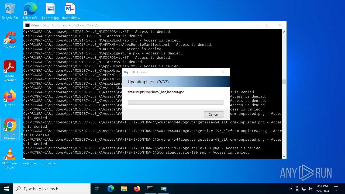
Task: Open the Recycle Bin desktop icon
Action: click(10, 11)
